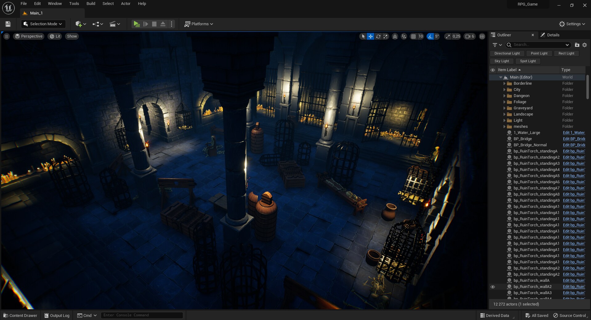591x320 pixels.
Task: Toggle visibility of bp_RuinTorch_wallA2
Action: 493,287
